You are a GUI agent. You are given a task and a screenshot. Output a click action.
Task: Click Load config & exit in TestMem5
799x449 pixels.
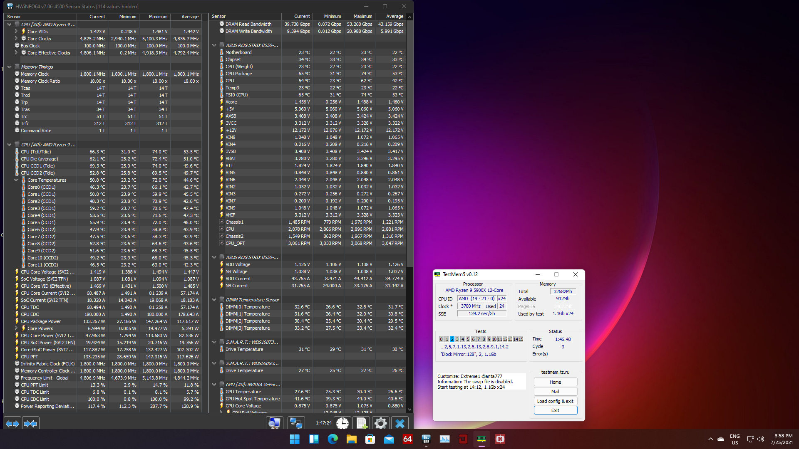point(555,401)
